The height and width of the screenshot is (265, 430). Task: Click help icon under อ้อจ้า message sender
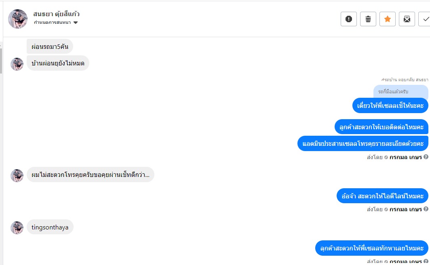tap(426, 209)
